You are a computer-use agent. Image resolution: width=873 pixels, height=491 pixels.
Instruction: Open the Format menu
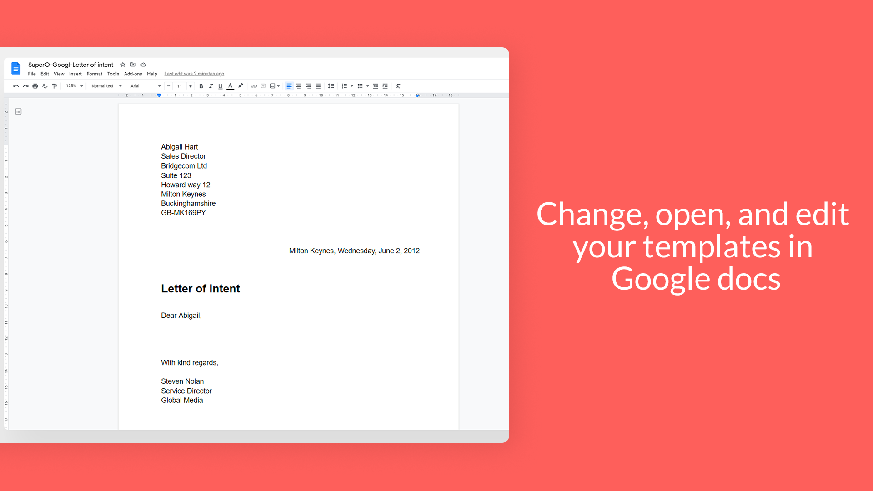click(94, 74)
